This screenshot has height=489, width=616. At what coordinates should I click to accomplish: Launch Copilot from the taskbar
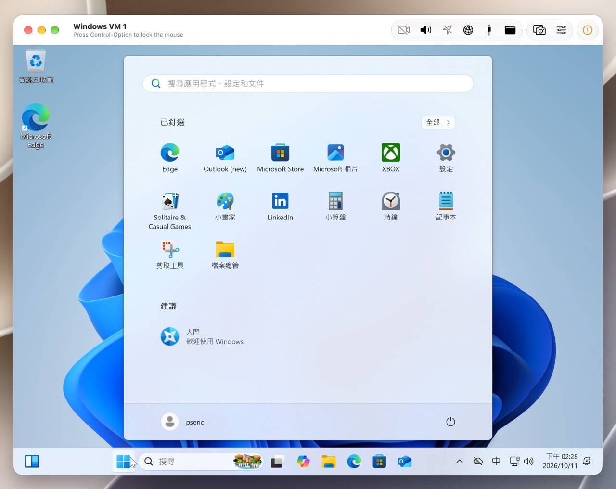point(303,462)
